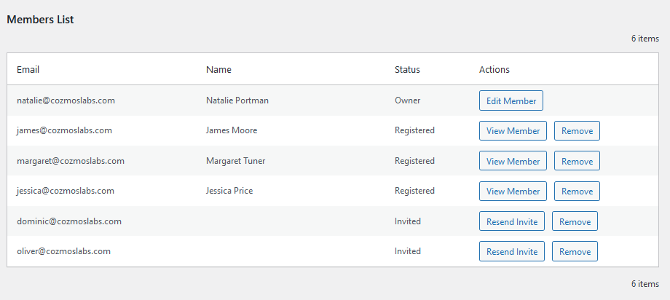670x300 pixels.
Task: Click the Owner status of Natalie
Action: coord(407,100)
